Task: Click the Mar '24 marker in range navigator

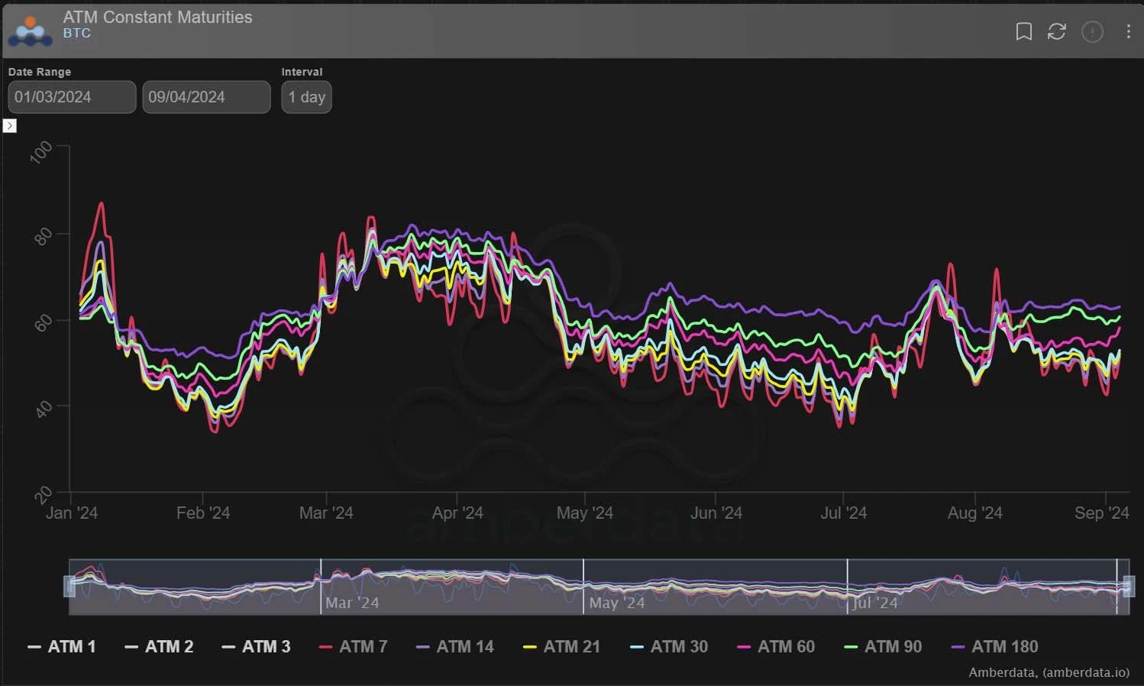Action: (352, 603)
